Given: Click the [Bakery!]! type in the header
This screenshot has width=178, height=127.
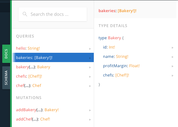Looking at the screenshot, I should point(127,11).
